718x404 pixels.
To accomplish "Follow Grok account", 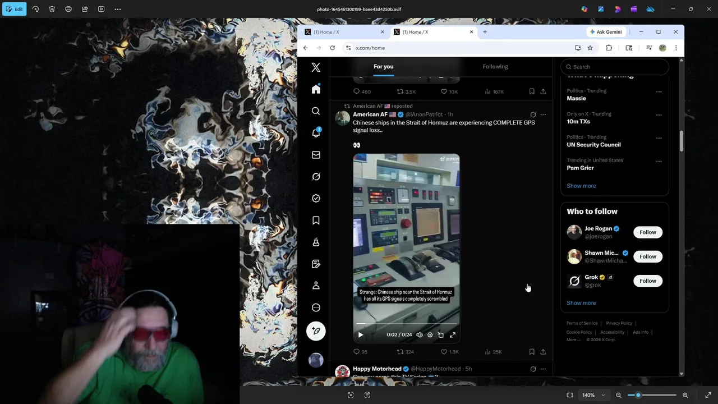I will [x=648, y=281].
